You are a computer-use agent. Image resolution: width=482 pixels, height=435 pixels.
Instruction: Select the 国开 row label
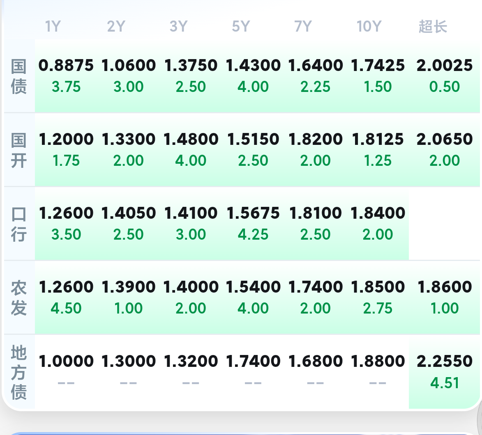coord(19,150)
